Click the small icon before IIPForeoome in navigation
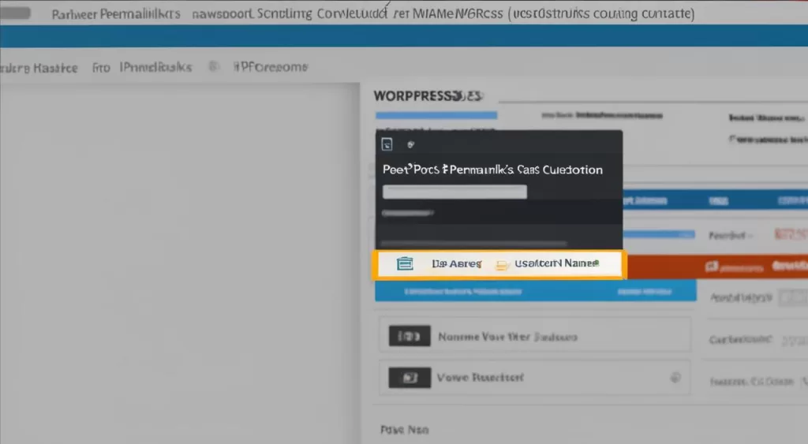The height and width of the screenshot is (444, 808). (x=213, y=66)
